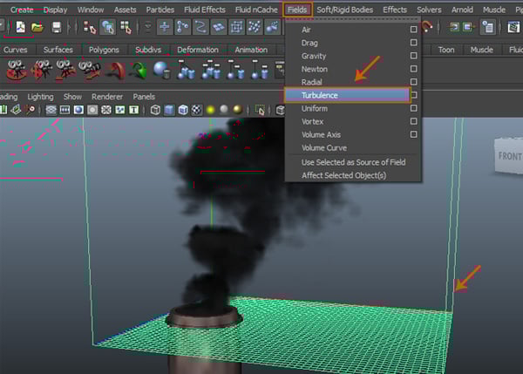Click the Save Scene floppy disk icon
Image resolution: width=523 pixels, height=374 pixels.
57,27
